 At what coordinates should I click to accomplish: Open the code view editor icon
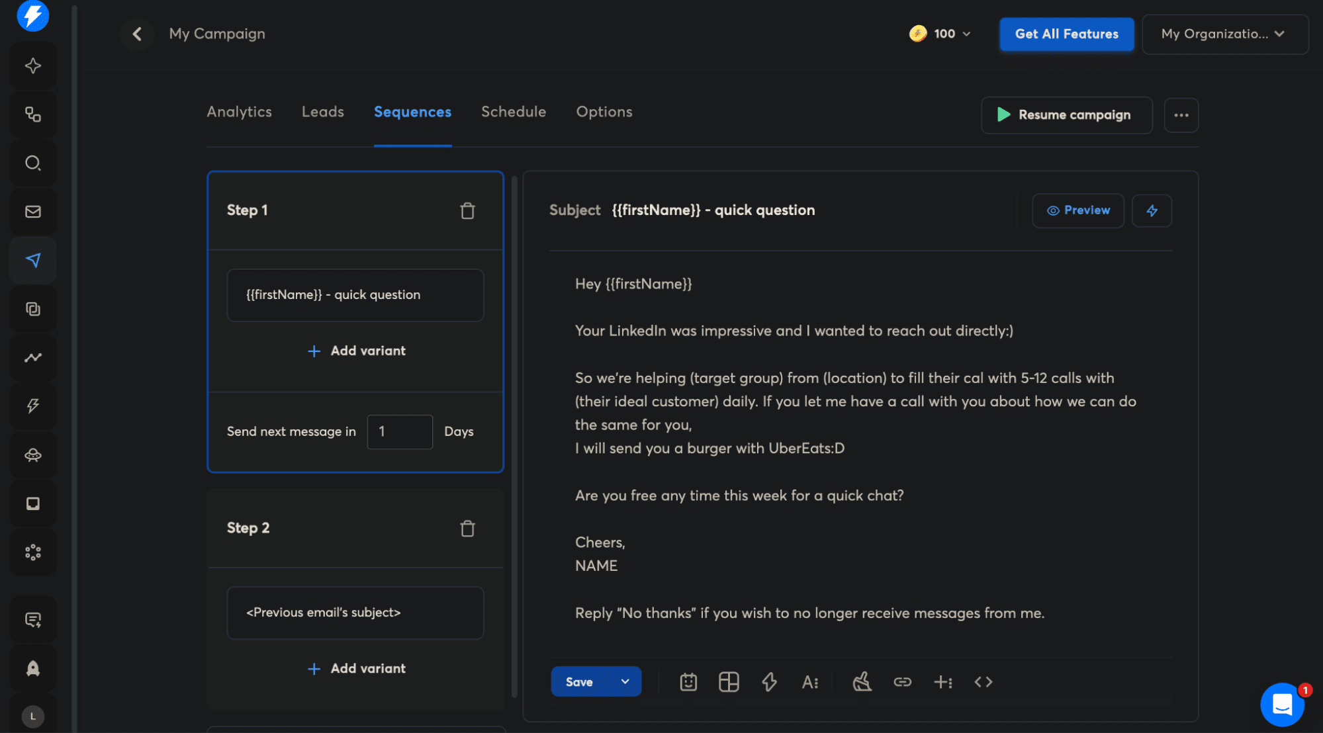[x=983, y=682]
